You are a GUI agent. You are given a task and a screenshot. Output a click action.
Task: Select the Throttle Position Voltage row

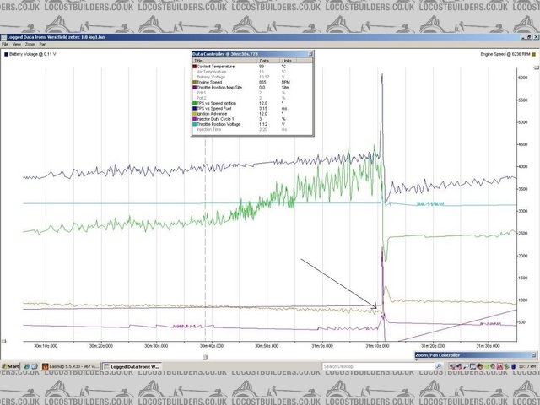coord(252,124)
